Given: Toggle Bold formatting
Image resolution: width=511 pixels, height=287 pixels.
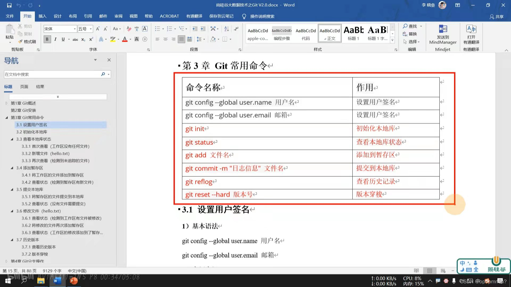Looking at the screenshot, I should click(47, 39).
